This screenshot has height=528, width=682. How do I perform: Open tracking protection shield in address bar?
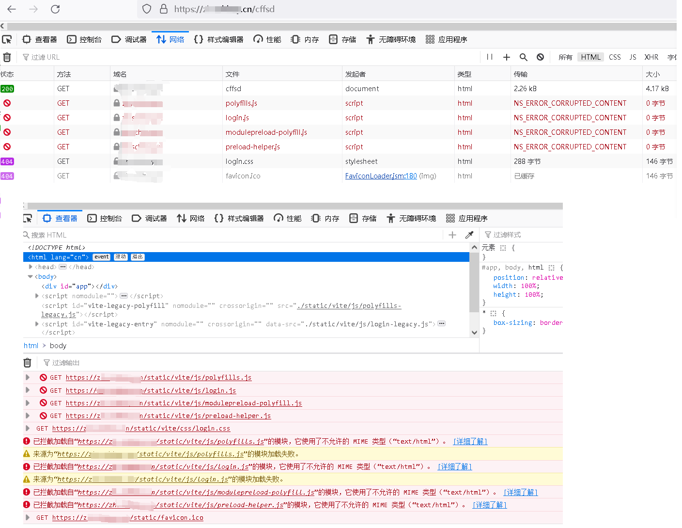pyautogui.click(x=147, y=9)
